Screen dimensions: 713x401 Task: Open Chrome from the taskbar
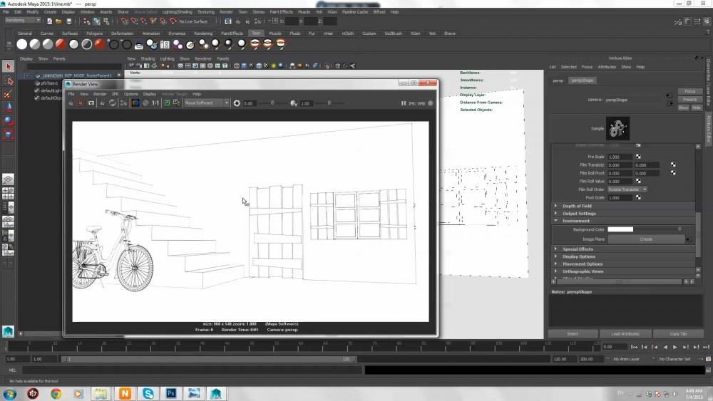56,393
